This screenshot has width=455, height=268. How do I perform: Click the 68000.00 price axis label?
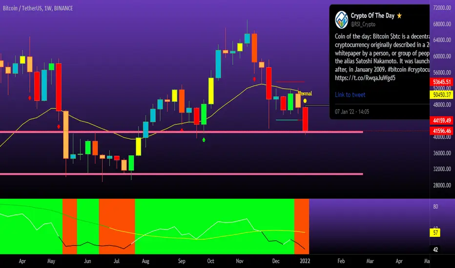(x=442, y=24)
